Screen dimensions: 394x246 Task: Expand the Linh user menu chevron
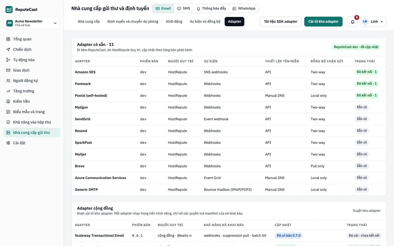tap(382, 22)
